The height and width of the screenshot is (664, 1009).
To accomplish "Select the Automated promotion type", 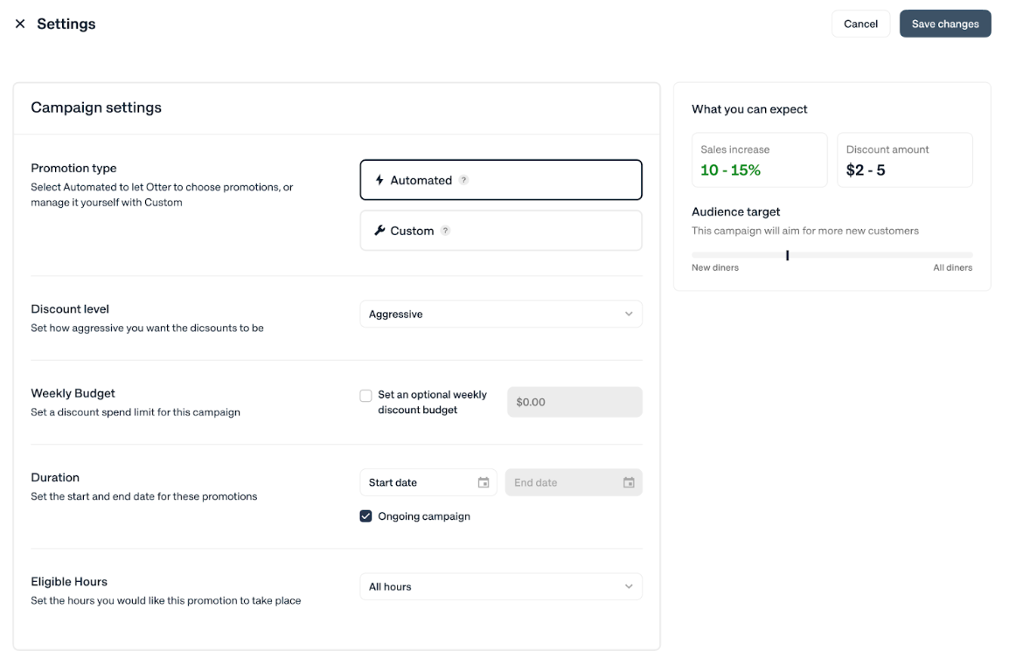I will (x=501, y=180).
